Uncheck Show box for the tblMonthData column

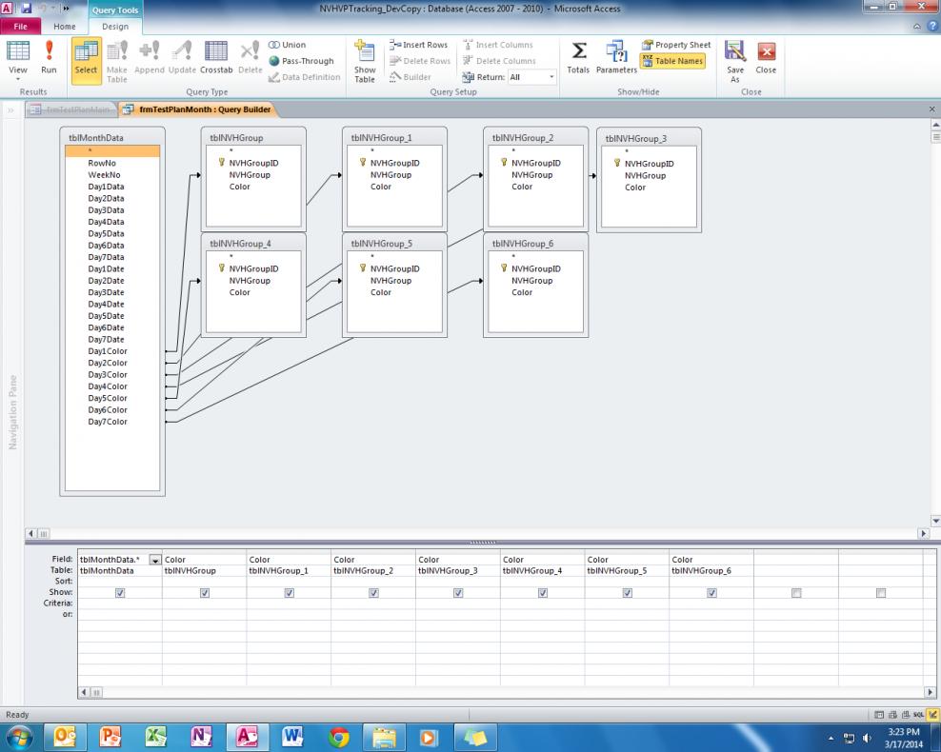pos(120,593)
